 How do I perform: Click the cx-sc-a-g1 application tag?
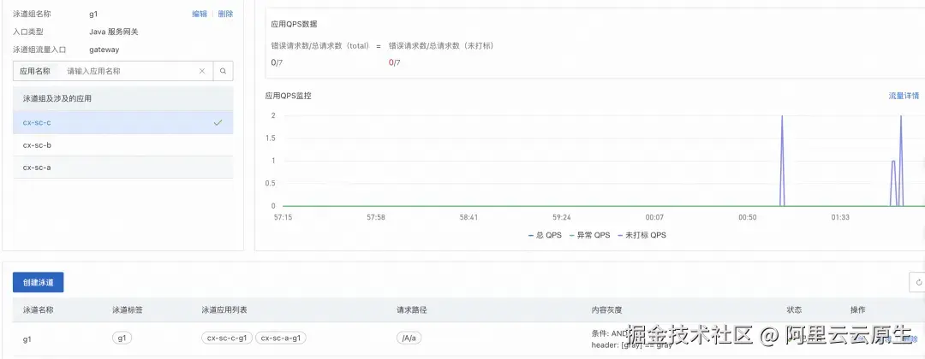[x=281, y=338]
